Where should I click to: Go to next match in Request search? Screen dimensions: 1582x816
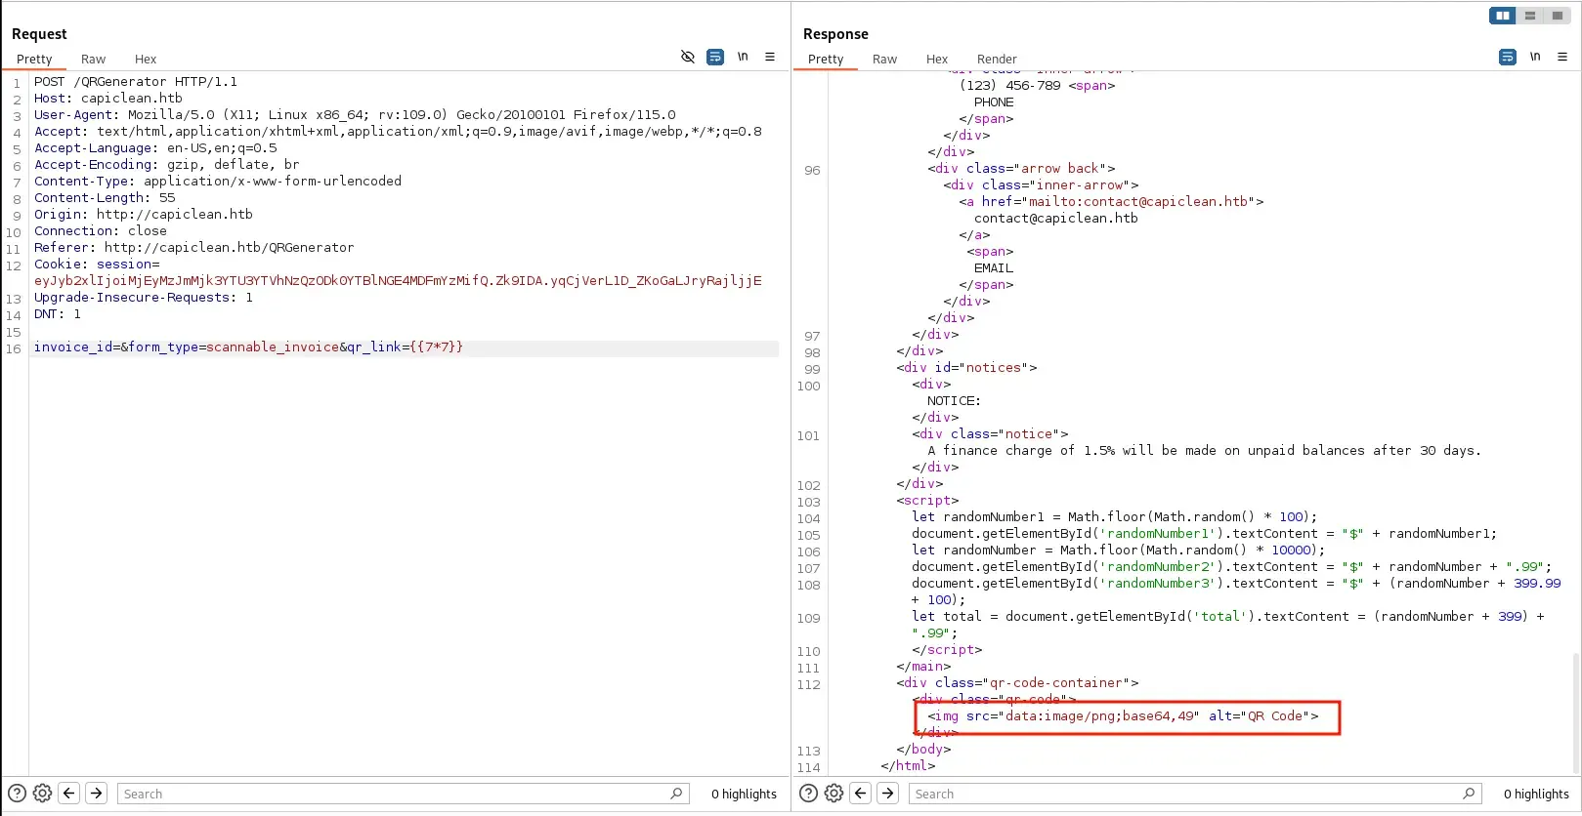(x=96, y=794)
